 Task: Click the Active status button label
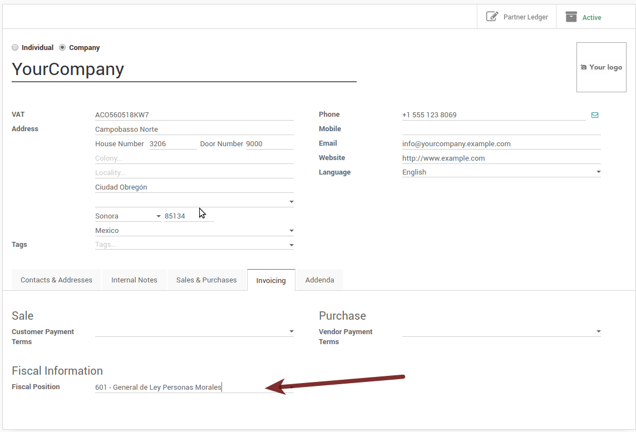pos(591,18)
